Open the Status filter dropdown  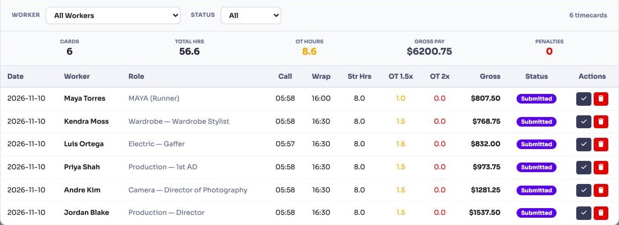tap(250, 15)
